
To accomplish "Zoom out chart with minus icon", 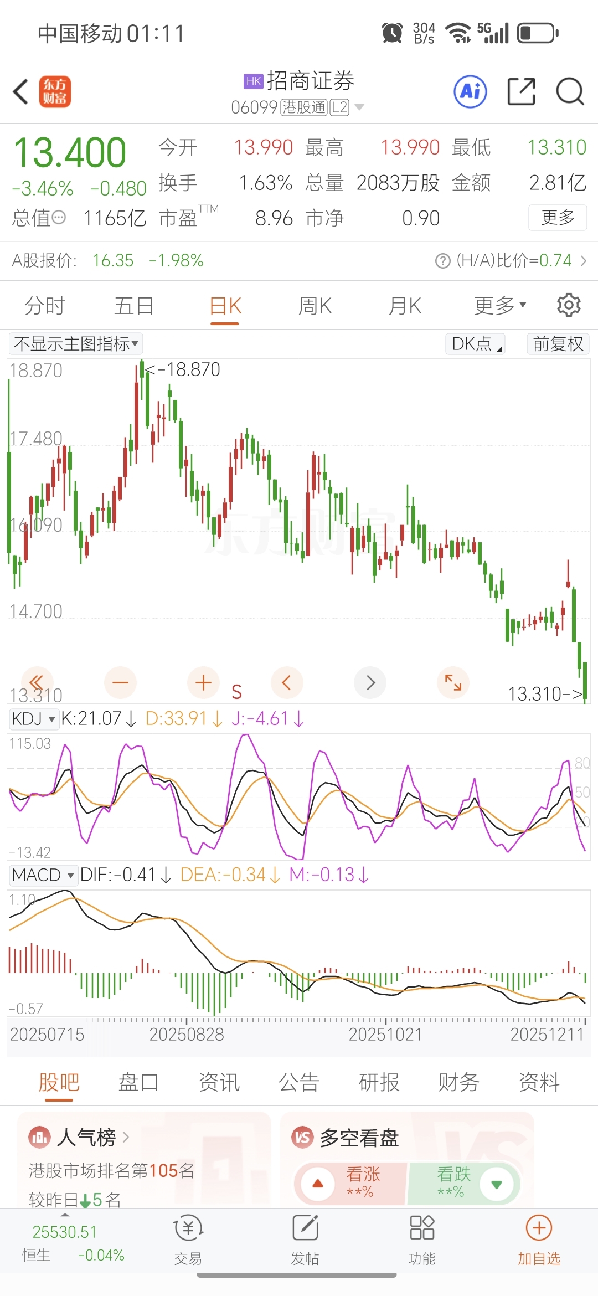I will point(120,682).
